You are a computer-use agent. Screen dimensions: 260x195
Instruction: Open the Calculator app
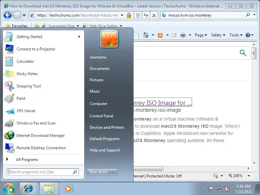click(43, 61)
